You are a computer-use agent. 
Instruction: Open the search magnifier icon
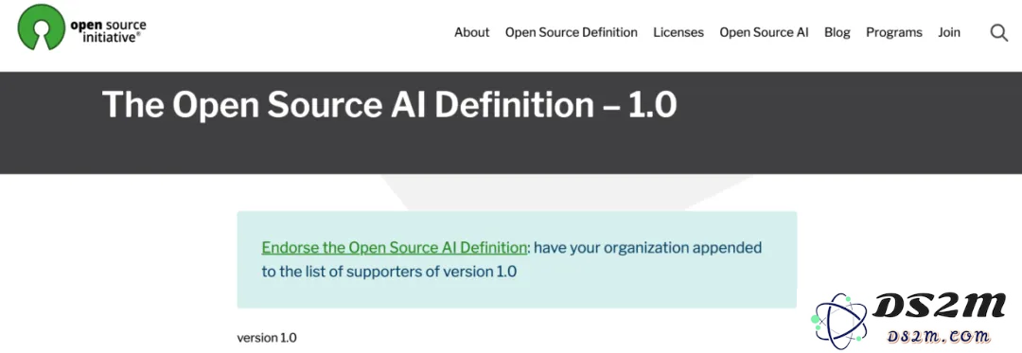(x=999, y=32)
